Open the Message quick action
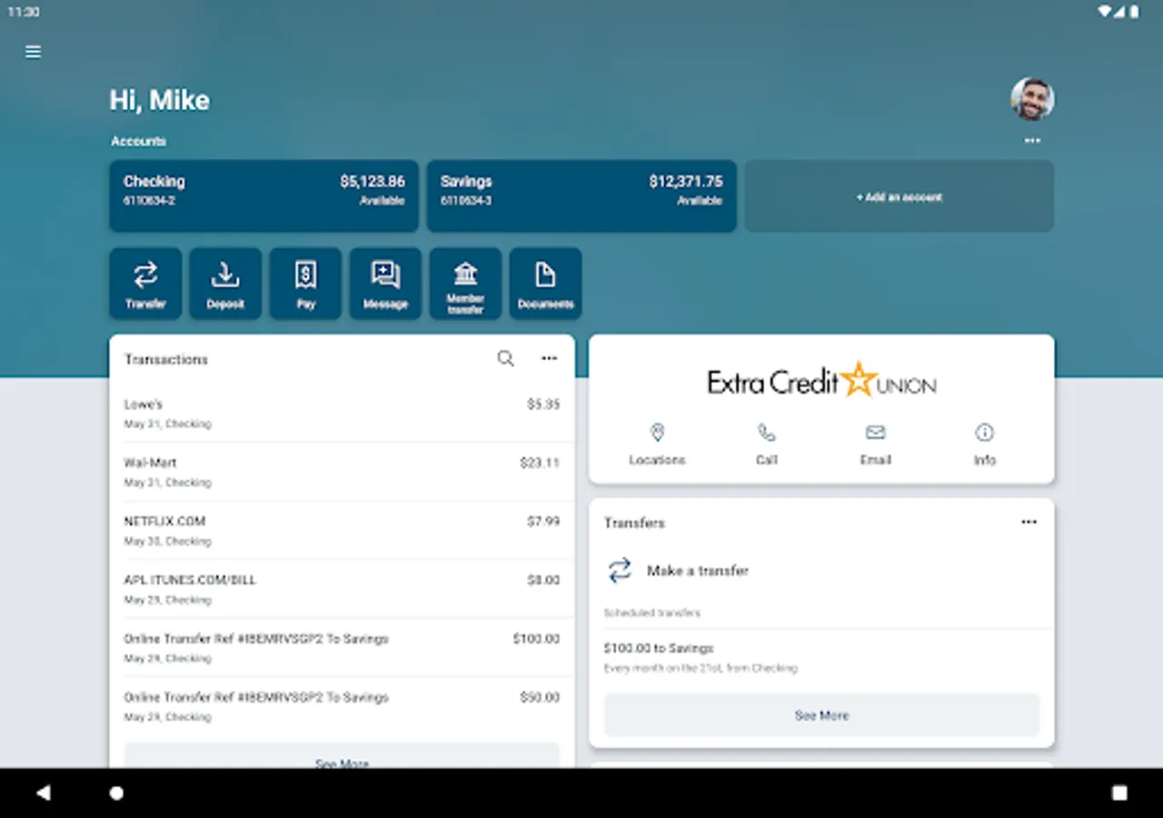Image resolution: width=1163 pixels, height=818 pixels. (385, 284)
